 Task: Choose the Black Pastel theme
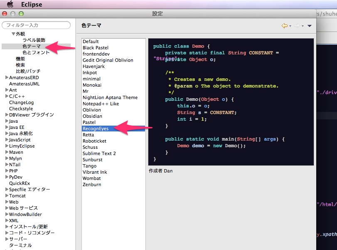click(x=96, y=48)
